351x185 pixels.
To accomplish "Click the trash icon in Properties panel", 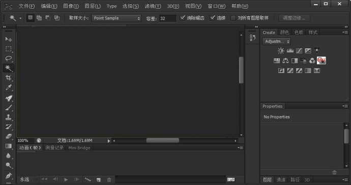I will [x=334, y=172].
